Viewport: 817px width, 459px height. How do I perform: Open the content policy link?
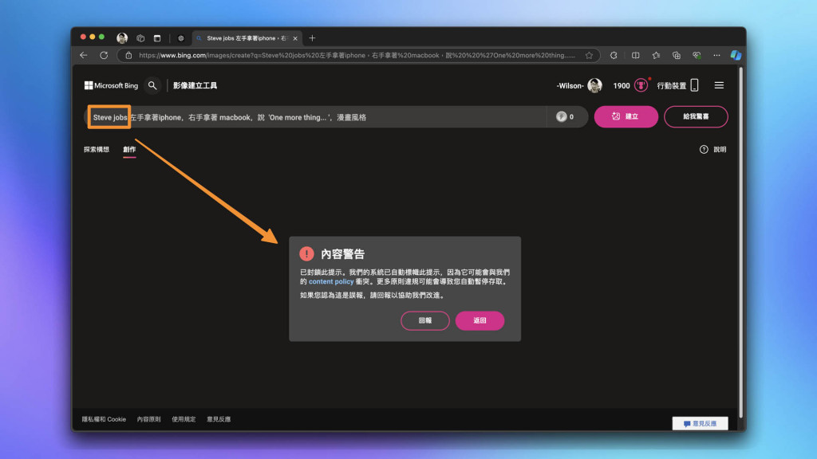click(331, 281)
